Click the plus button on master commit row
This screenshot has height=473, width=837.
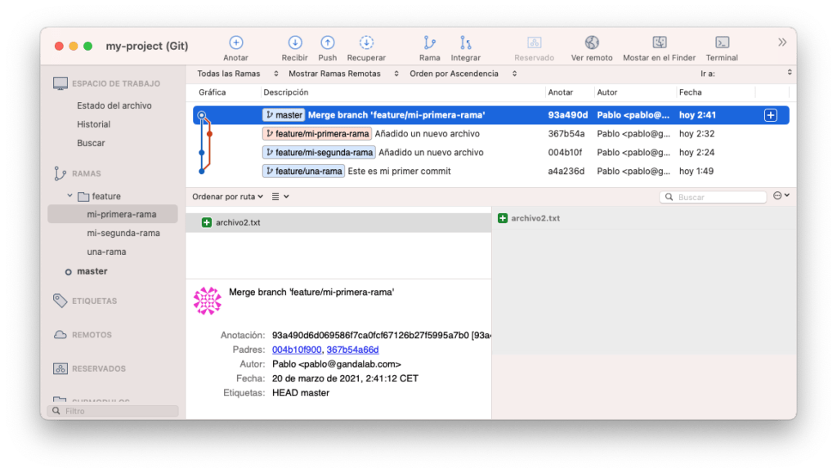coord(770,115)
